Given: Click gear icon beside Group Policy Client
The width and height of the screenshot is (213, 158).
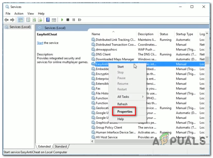Looking at the screenshot, I should pyautogui.click(x=93, y=127).
